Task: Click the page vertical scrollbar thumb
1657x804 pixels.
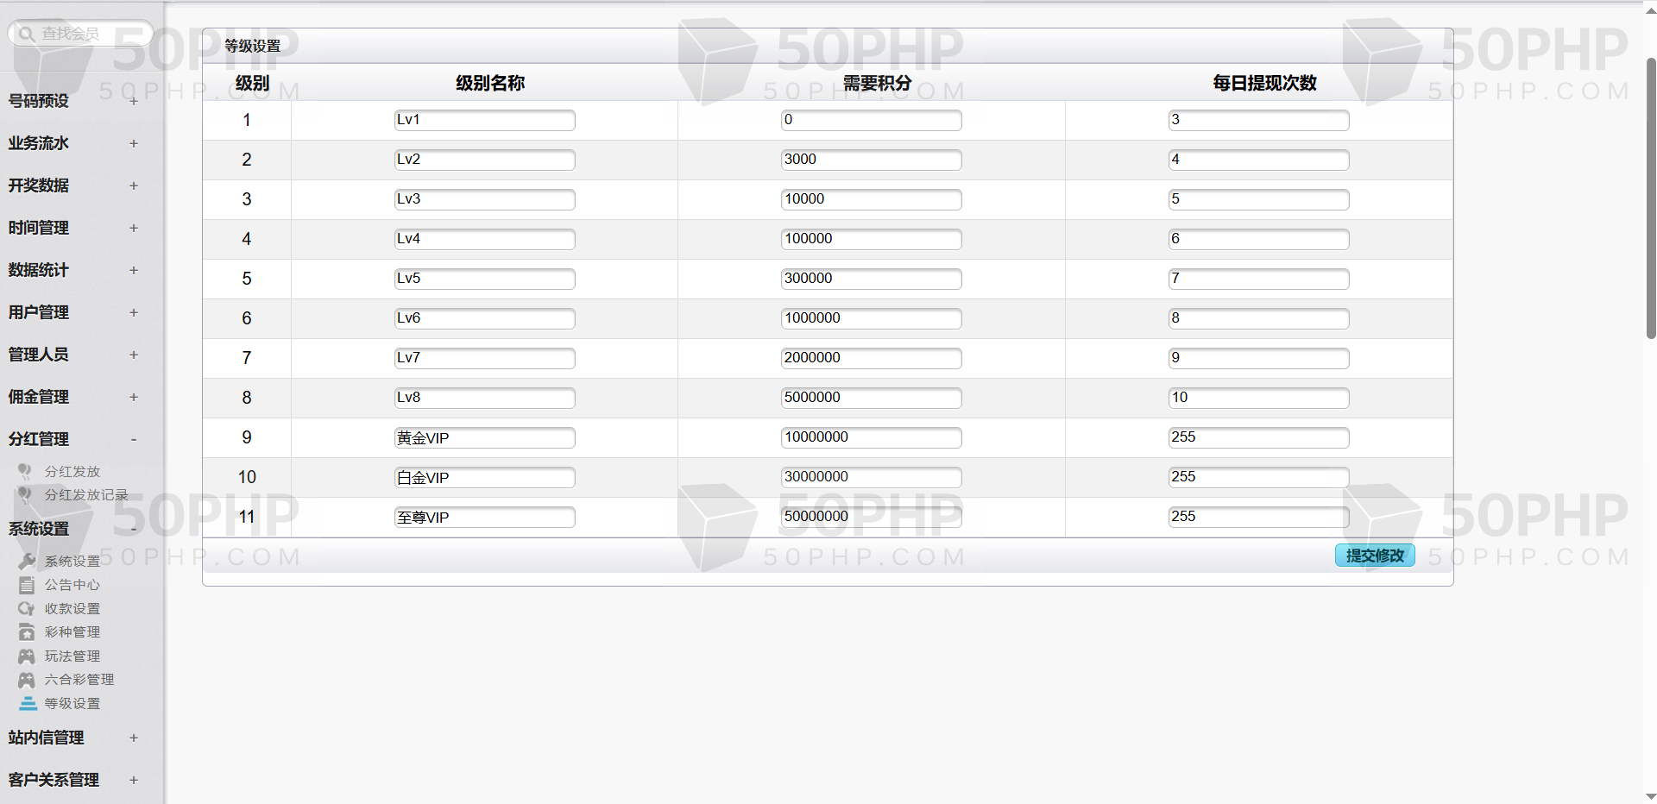Action: click(1650, 198)
